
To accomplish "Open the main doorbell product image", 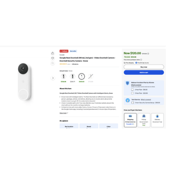I will (24, 82).
